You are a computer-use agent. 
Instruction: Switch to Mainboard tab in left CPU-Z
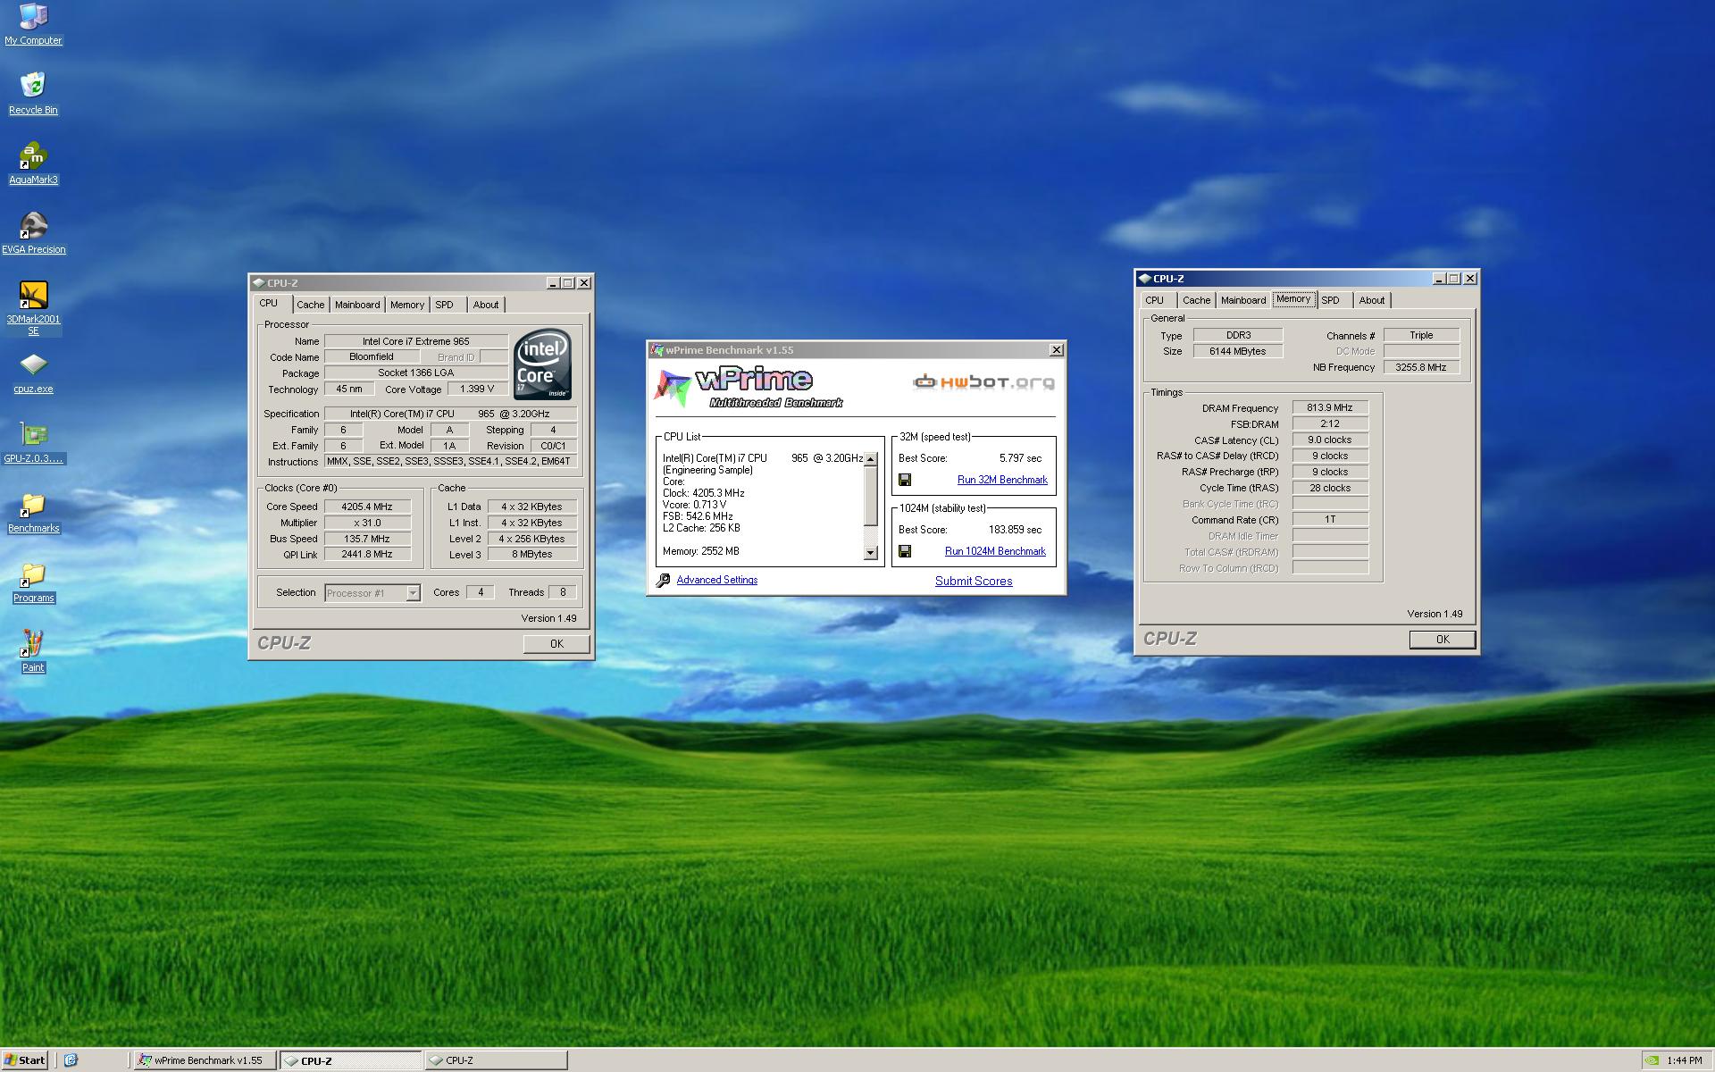[357, 305]
